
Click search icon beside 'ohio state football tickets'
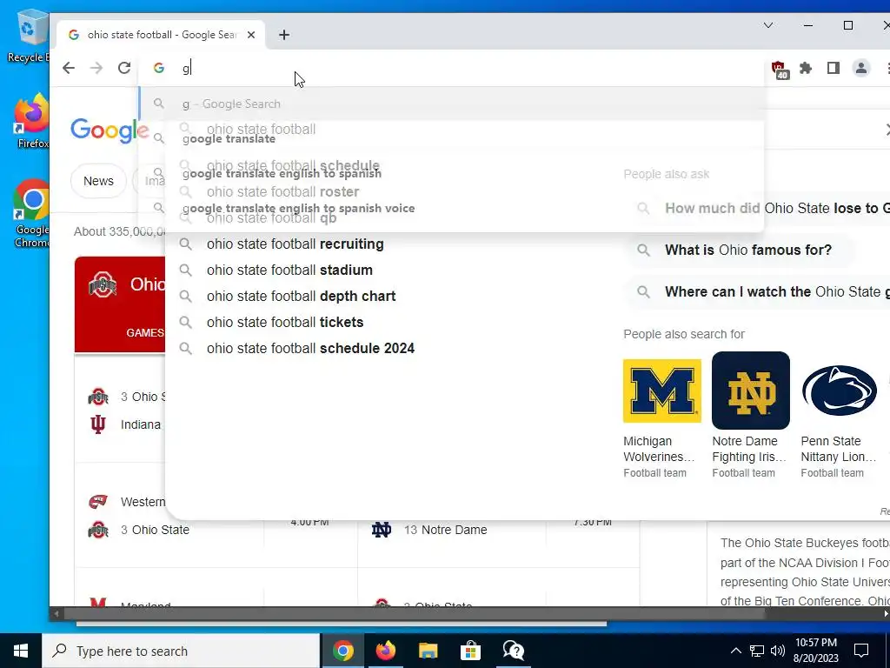186,323
